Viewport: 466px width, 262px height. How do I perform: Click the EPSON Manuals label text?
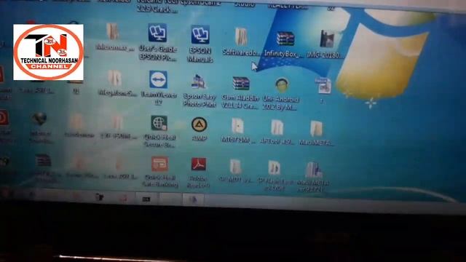(200, 55)
